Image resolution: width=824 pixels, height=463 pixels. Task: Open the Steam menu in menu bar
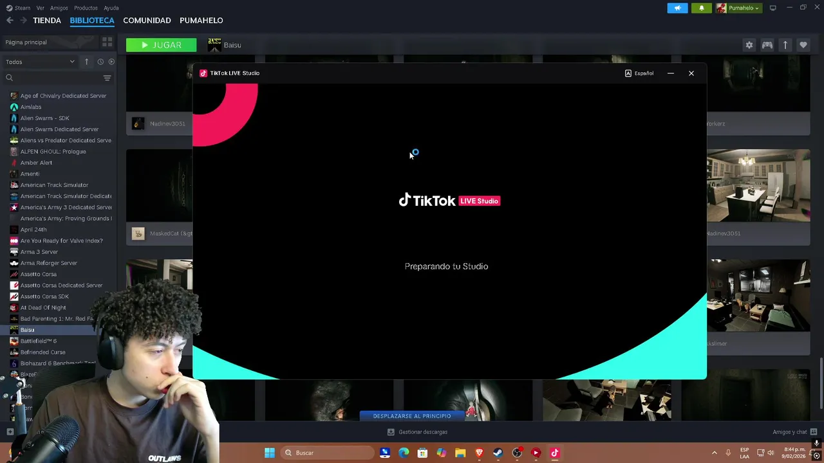[19, 8]
